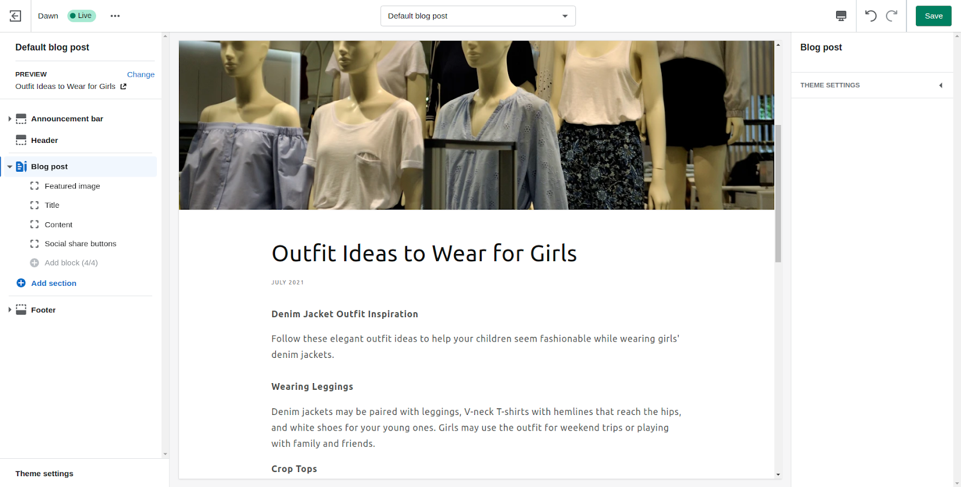Select the Blog post section row
The image size is (961, 487).
click(x=79, y=167)
